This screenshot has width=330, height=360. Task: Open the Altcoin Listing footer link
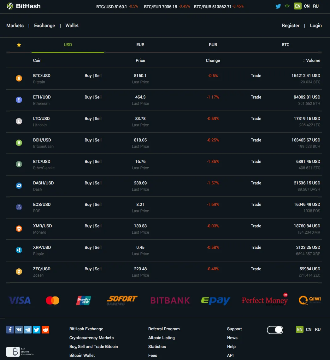[x=162, y=338]
